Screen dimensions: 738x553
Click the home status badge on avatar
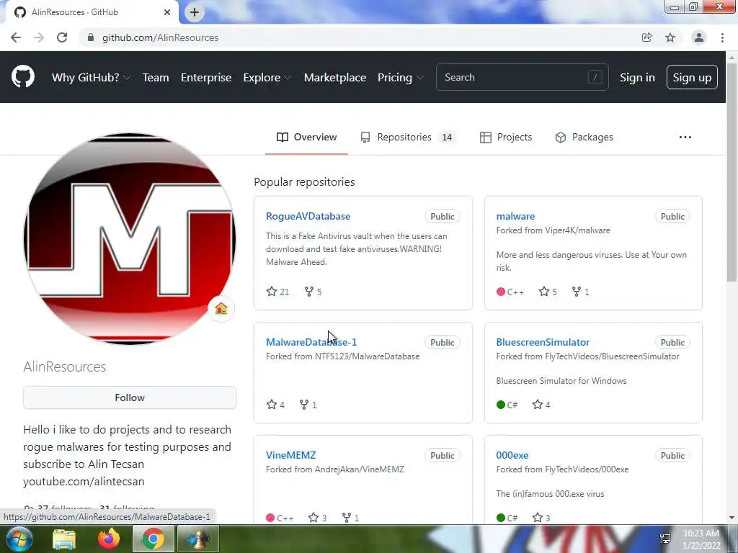pyautogui.click(x=221, y=308)
